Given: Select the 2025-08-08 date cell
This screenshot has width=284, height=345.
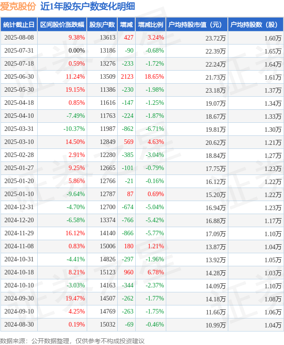Looking at the screenshot, I should (19, 38).
